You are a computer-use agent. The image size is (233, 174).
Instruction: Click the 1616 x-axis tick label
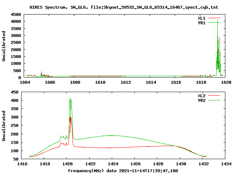(176, 82)
